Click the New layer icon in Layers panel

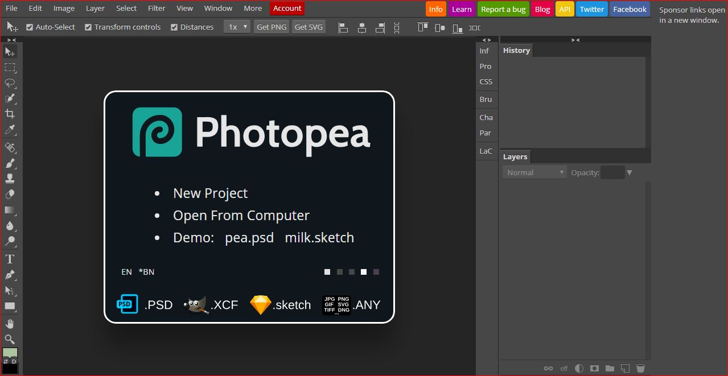coord(625,368)
